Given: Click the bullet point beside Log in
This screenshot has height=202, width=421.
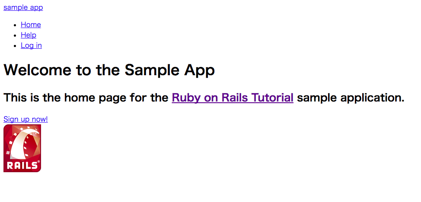Looking at the screenshot, I should 16,46.
